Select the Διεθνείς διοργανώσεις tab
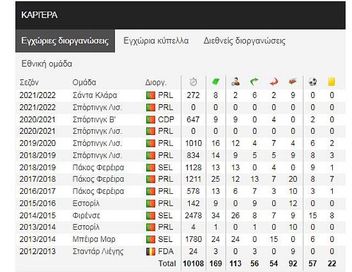The width and height of the screenshot is (352, 272). [244, 41]
